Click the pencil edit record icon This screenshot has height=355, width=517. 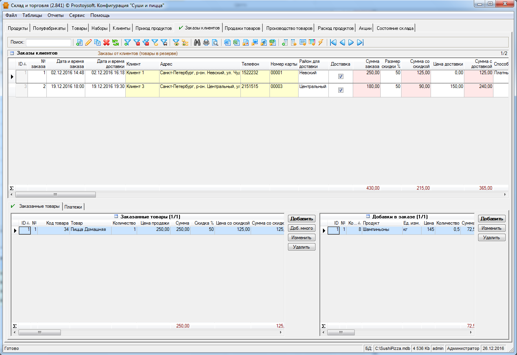[x=88, y=42]
